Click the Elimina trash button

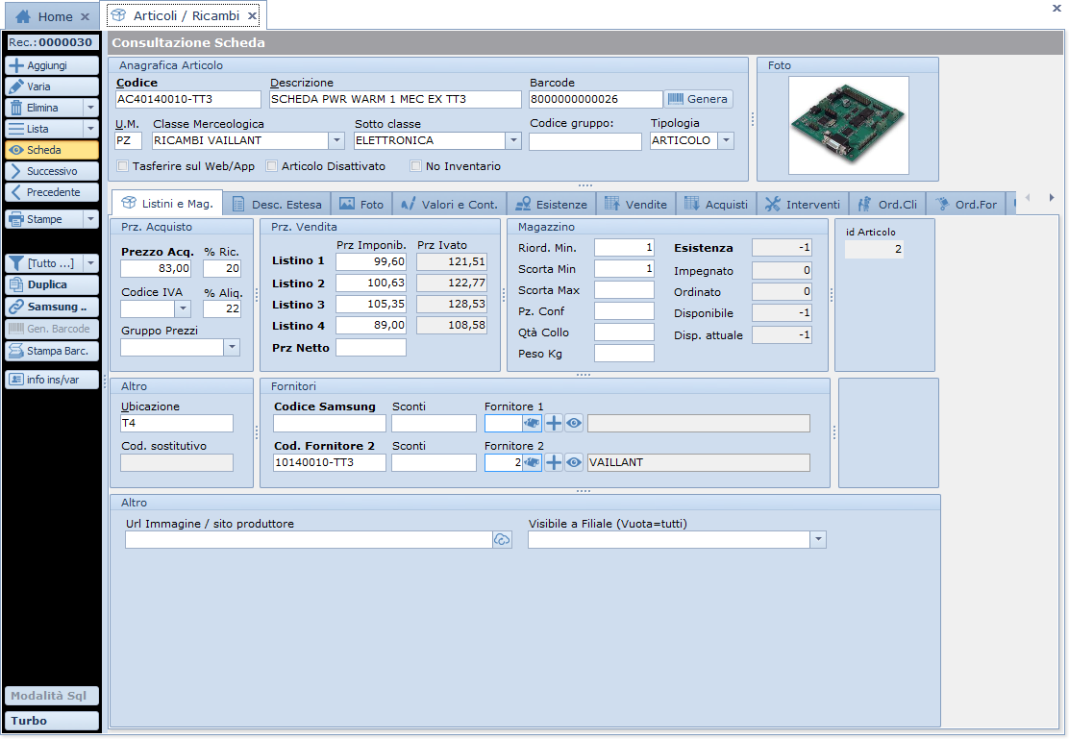coord(43,108)
